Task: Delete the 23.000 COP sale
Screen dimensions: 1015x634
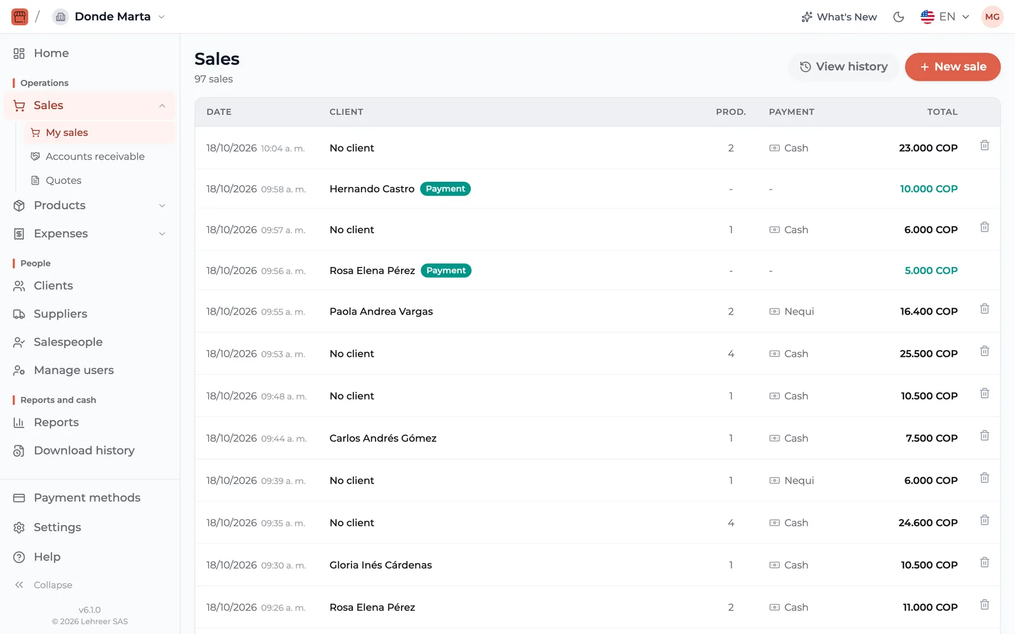Action: coord(985,145)
